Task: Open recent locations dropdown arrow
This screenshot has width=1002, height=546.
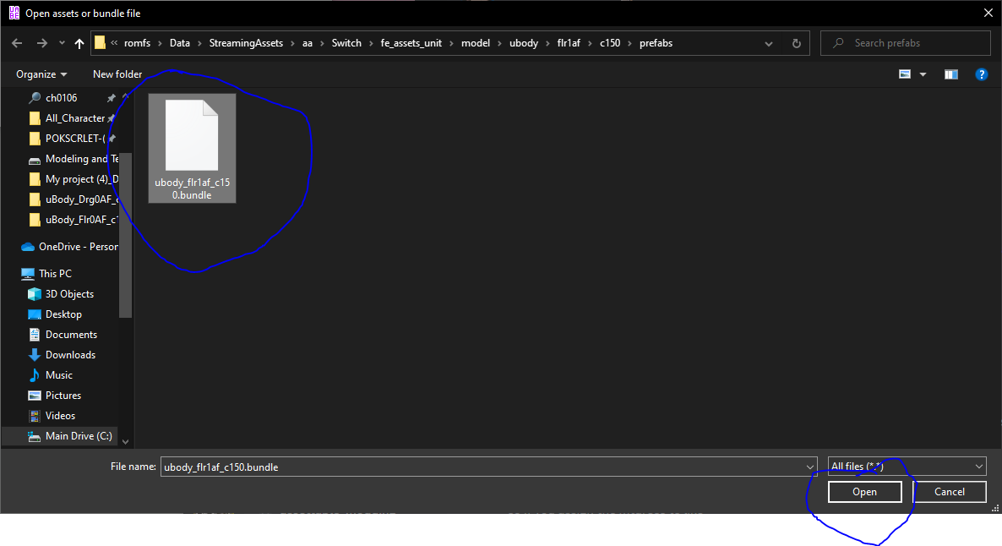Action: pyautogui.click(x=62, y=43)
